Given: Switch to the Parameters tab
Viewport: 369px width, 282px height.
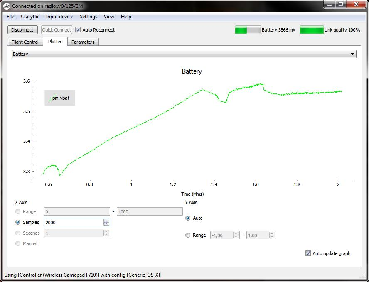Looking at the screenshot, I should point(83,42).
